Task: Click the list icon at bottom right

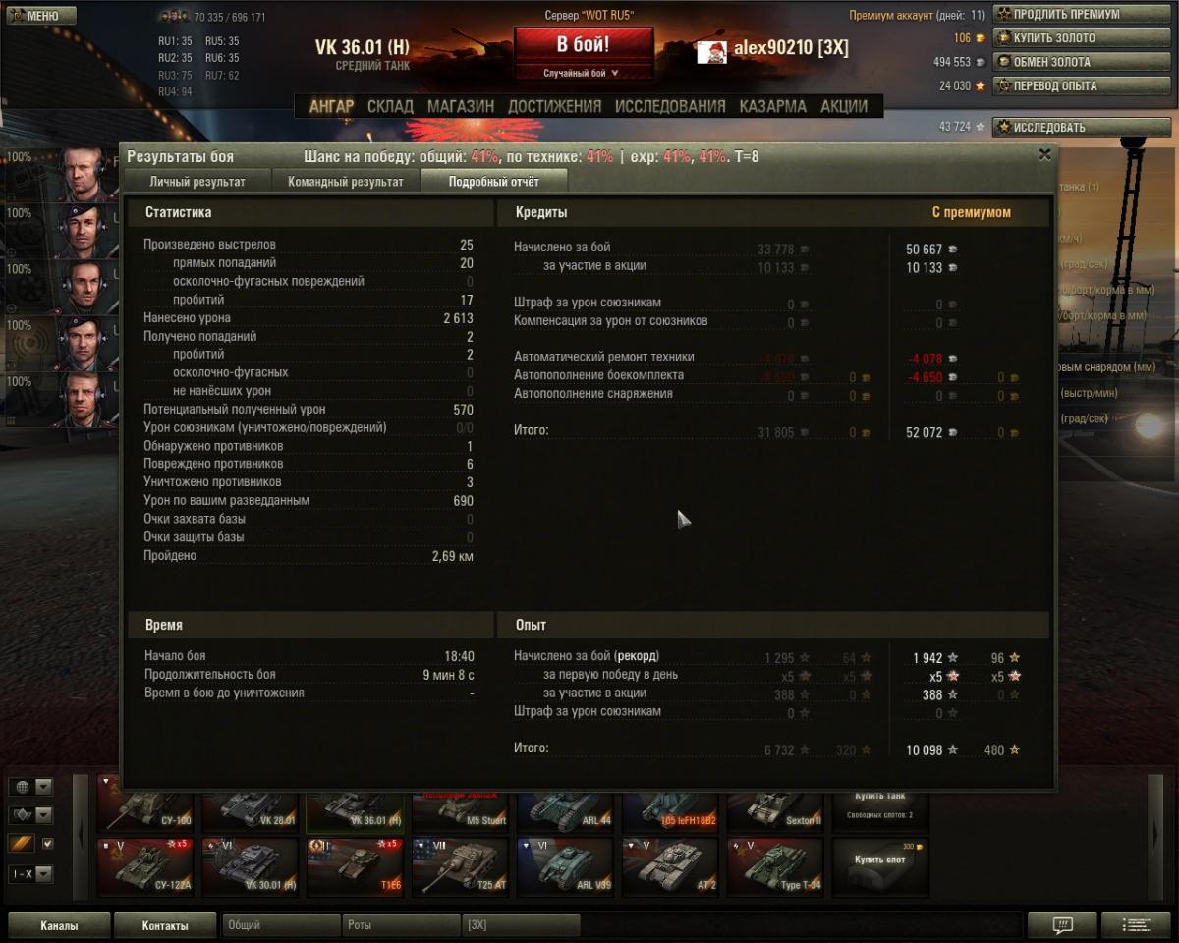Action: 1137,925
